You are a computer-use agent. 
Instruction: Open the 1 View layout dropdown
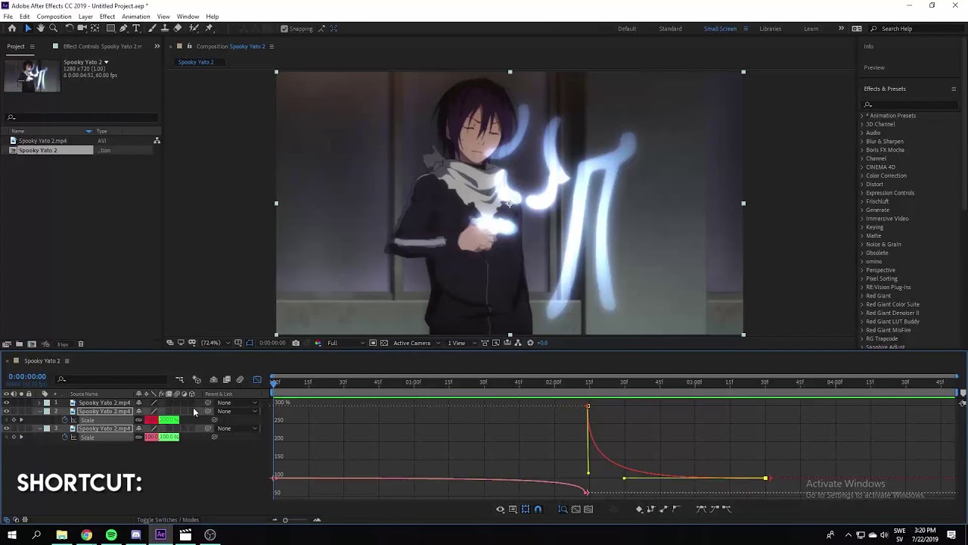[x=461, y=343]
